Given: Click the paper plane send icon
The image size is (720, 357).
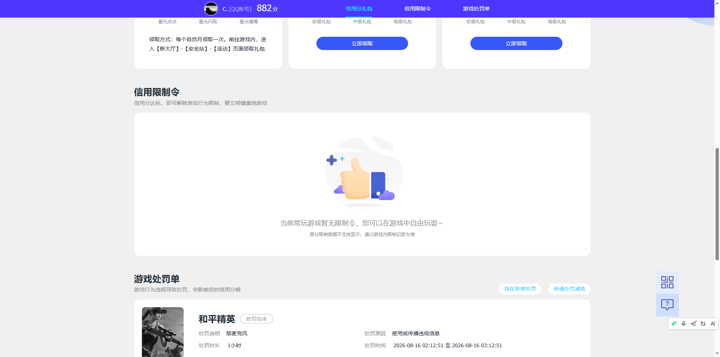Looking at the screenshot, I should (x=693, y=324).
